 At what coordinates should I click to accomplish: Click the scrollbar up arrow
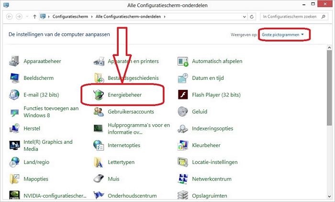pos(329,48)
